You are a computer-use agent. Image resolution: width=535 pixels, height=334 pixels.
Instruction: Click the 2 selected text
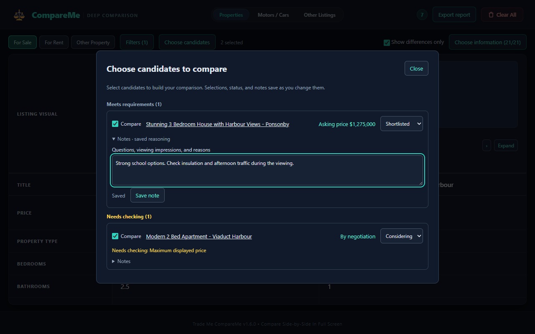pos(232,43)
